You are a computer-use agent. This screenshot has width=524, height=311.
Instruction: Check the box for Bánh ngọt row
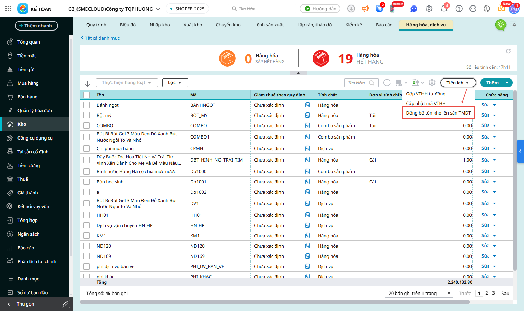[x=86, y=105]
